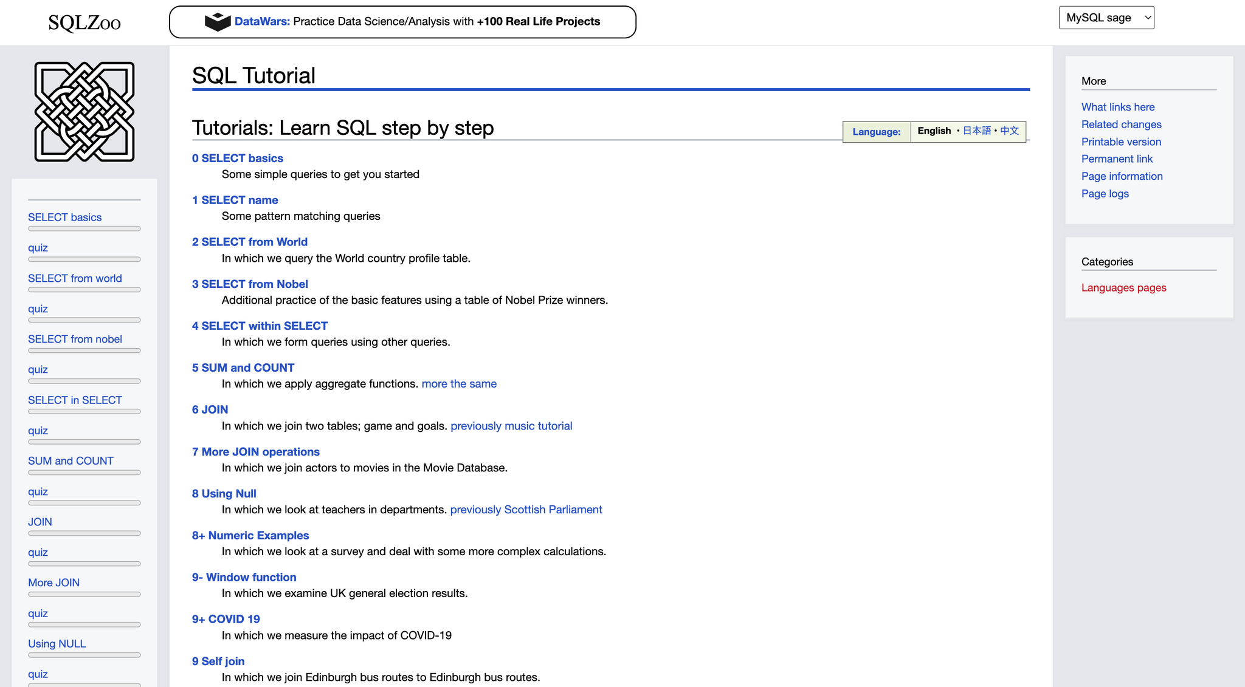Go to Using NULL in sidebar
Image resolution: width=1245 pixels, height=687 pixels.
point(57,644)
